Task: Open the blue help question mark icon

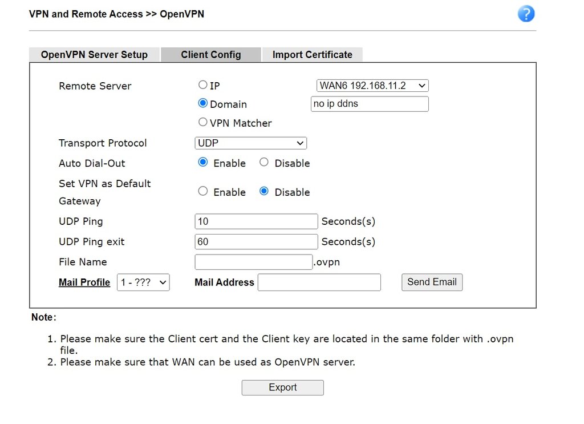Action: point(526,14)
